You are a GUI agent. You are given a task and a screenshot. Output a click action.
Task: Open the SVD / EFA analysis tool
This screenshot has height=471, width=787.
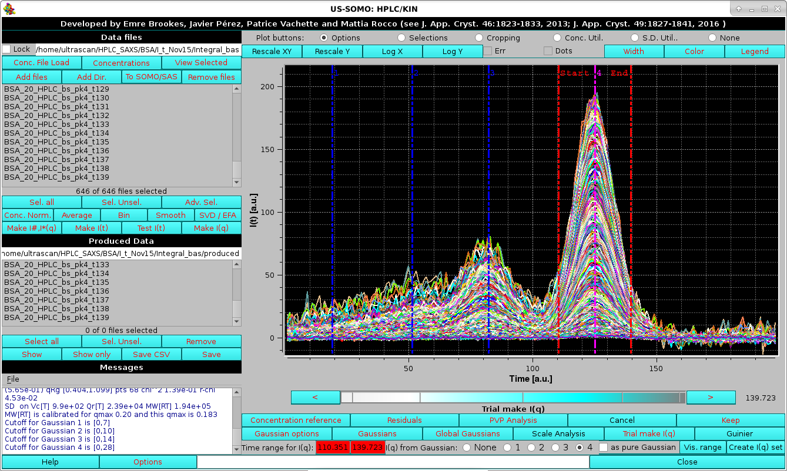click(x=217, y=215)
